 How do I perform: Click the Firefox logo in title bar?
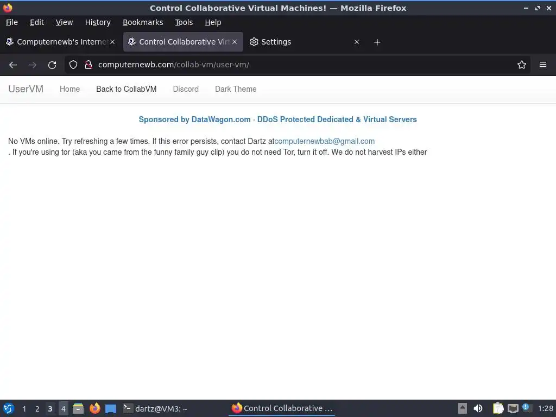pyautogui.click(x=8, y=8)
